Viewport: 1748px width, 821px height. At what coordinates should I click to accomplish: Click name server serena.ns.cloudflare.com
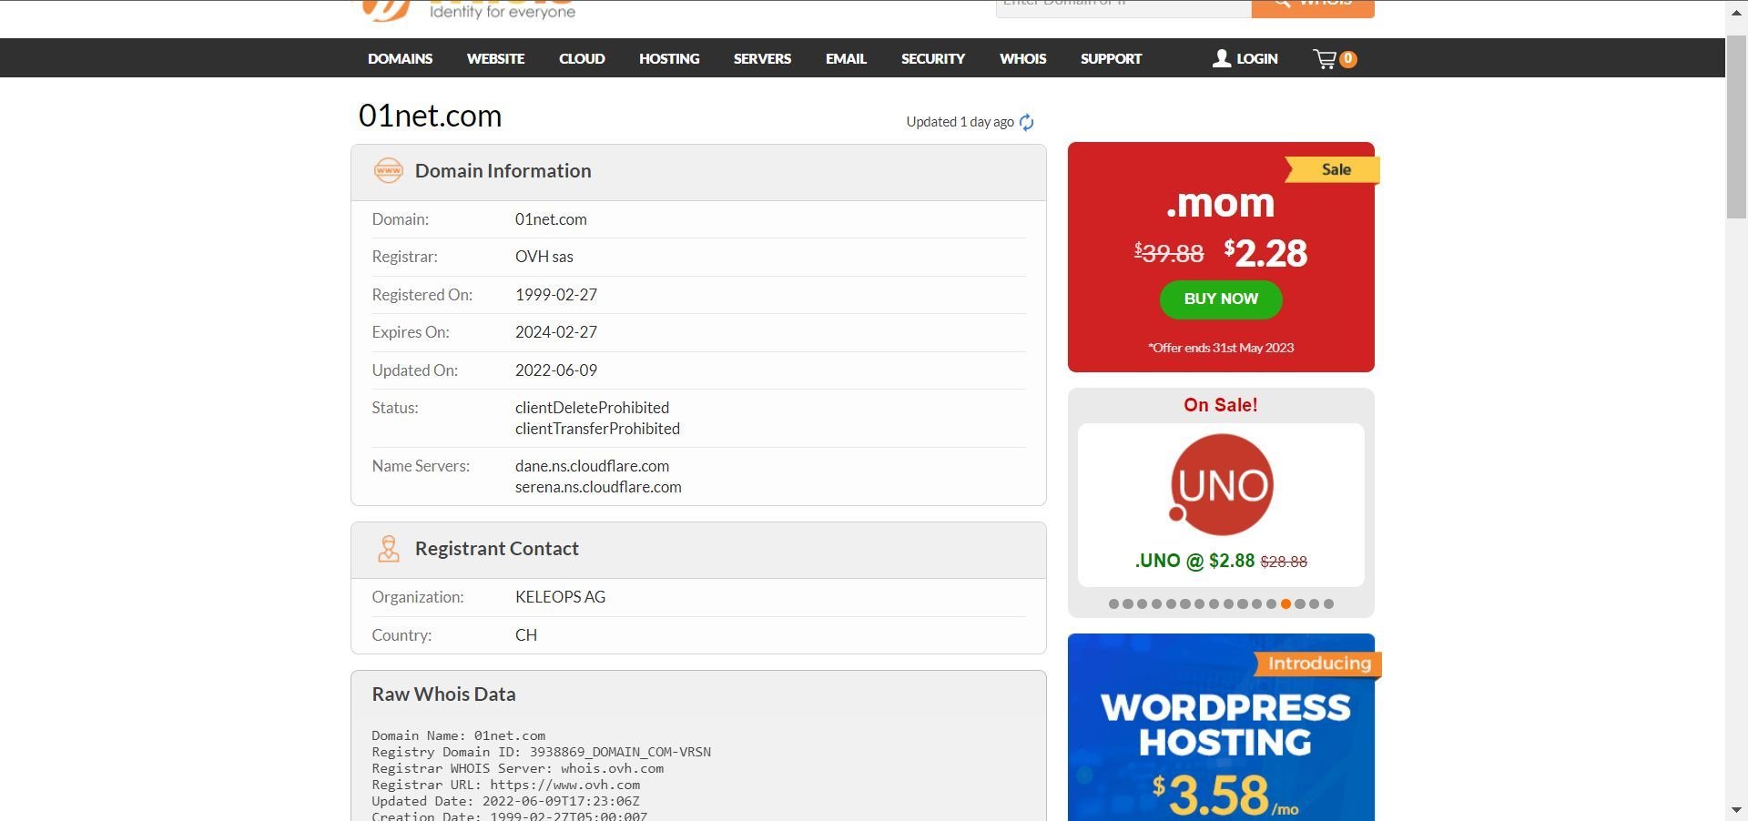tap(598, 487)
